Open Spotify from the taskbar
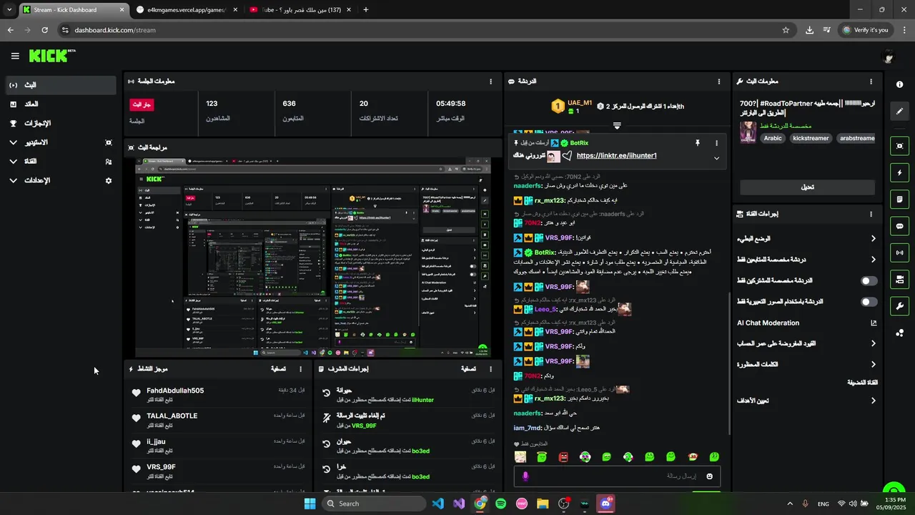Viewport: 915px width, 515px height. [501, 504]
